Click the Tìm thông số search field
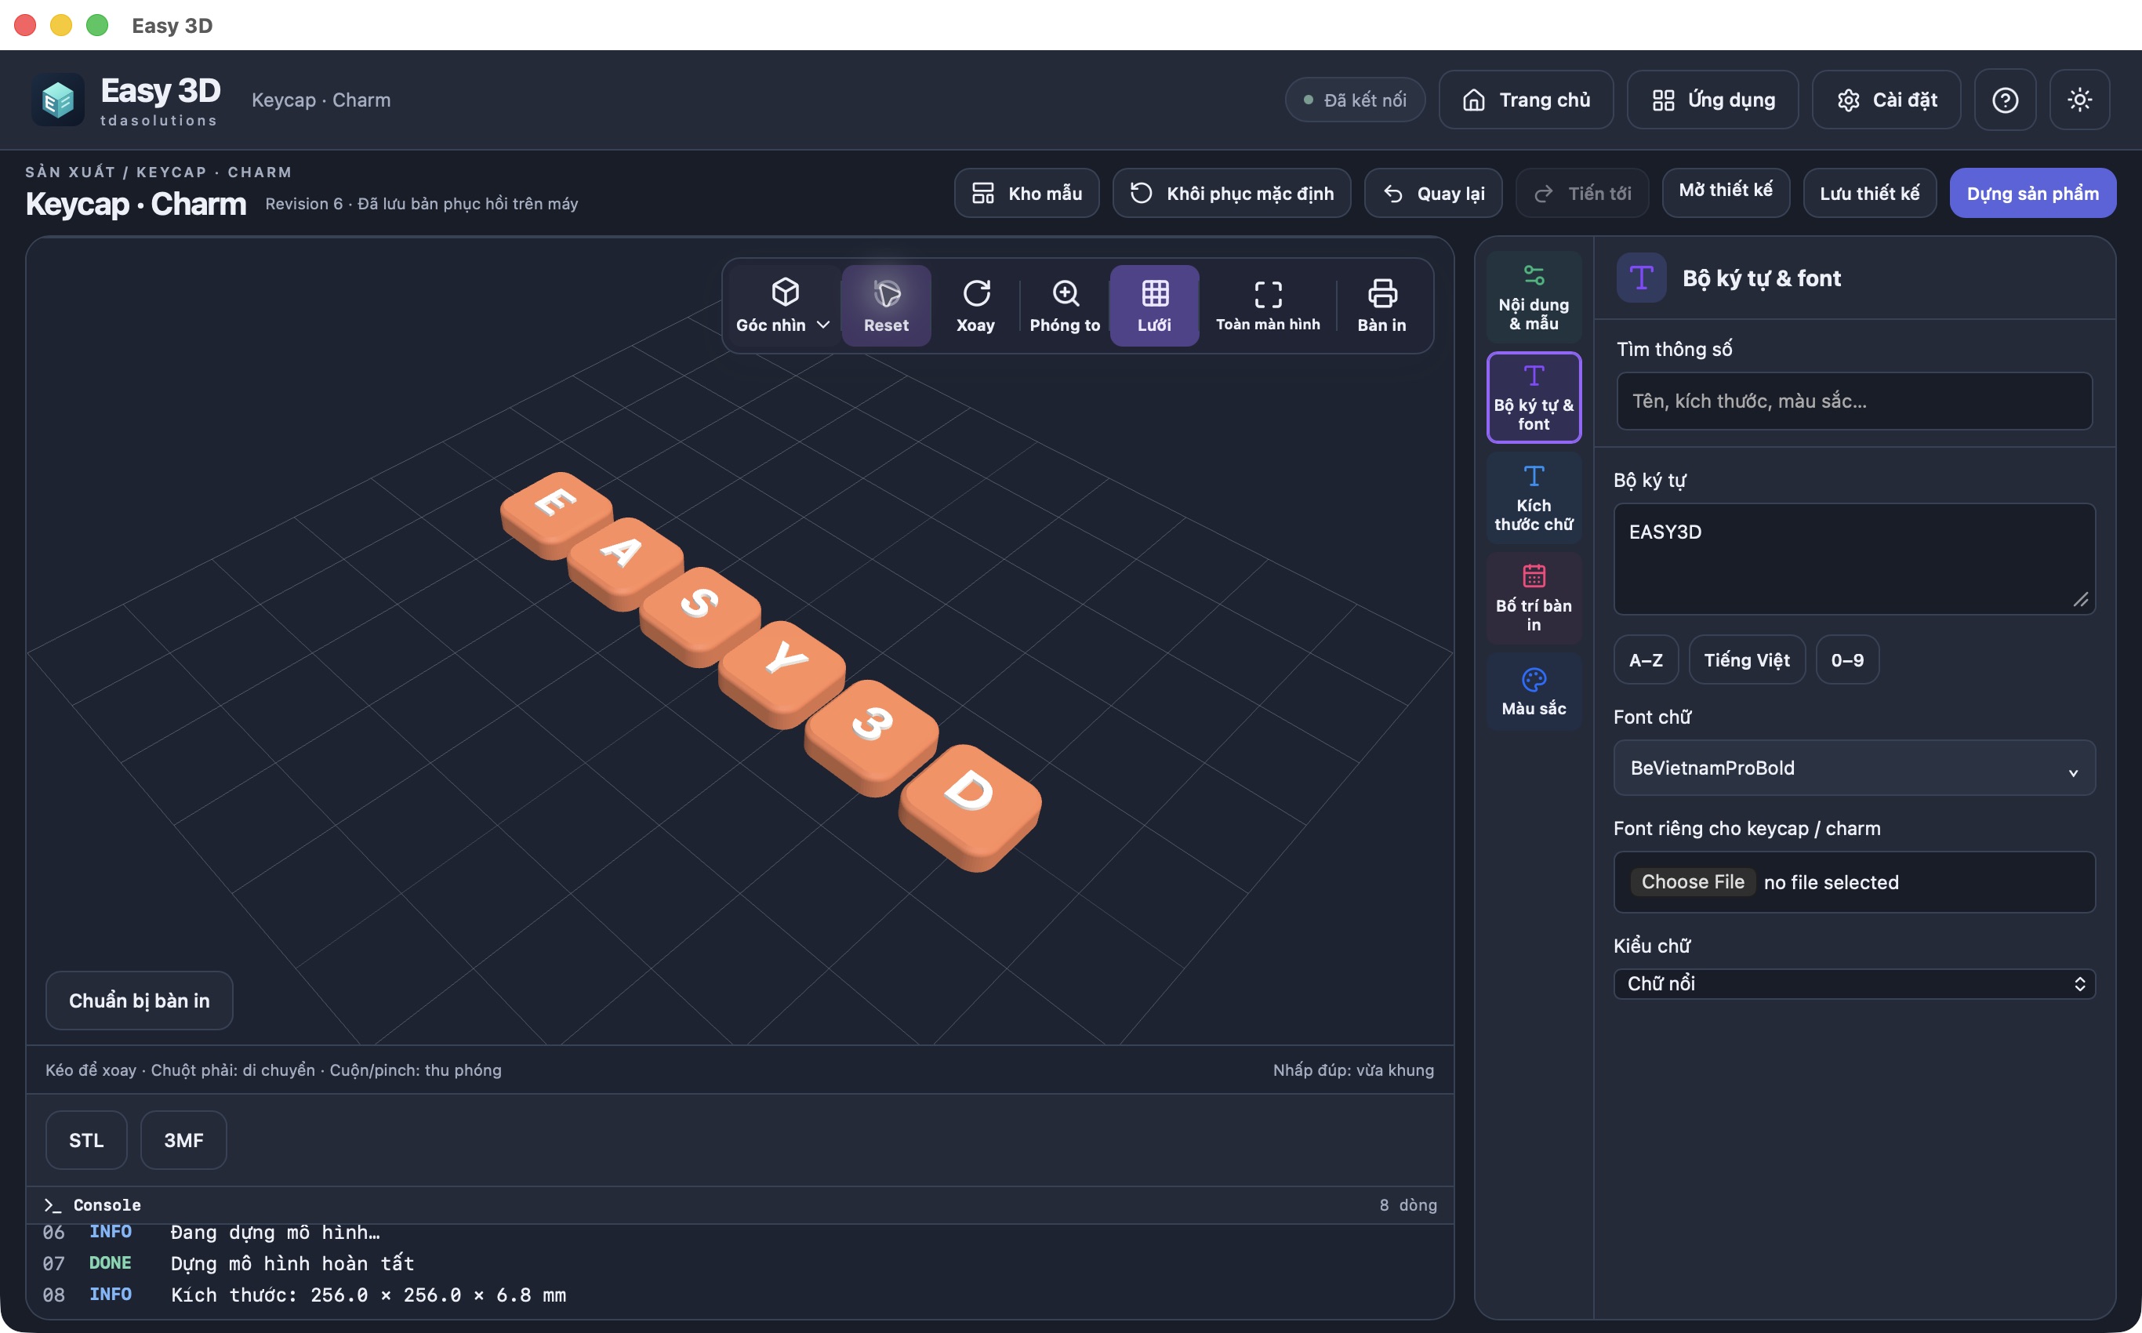 (x=1853, y=401)
